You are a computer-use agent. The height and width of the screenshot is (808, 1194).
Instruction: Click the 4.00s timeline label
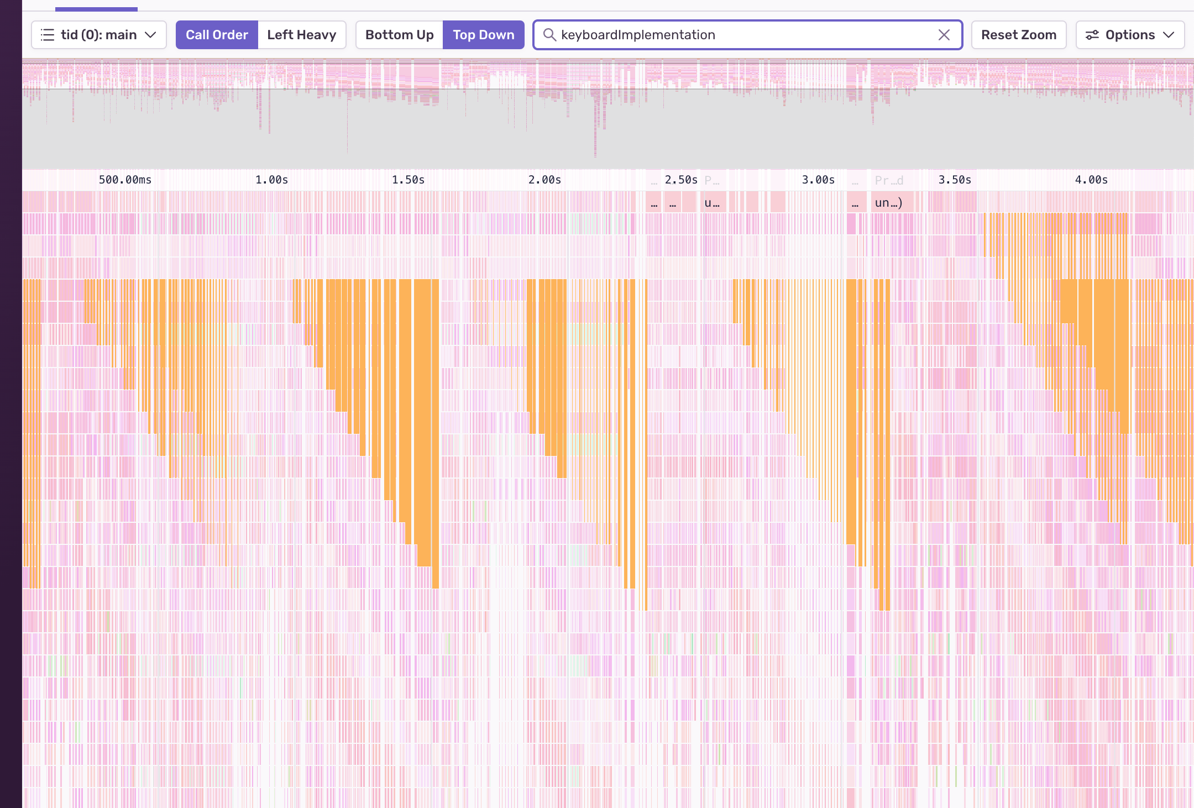[x=1091, y=180]
